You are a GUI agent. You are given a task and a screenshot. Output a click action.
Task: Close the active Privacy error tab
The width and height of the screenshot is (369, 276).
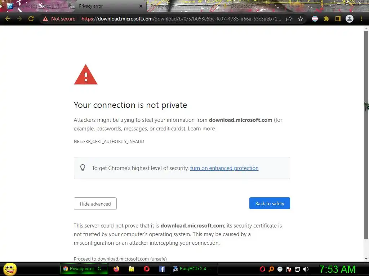(141, 6)
